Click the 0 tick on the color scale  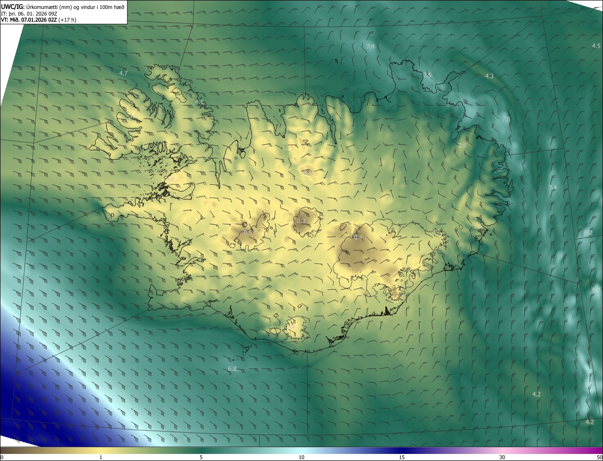pos(2,457)
